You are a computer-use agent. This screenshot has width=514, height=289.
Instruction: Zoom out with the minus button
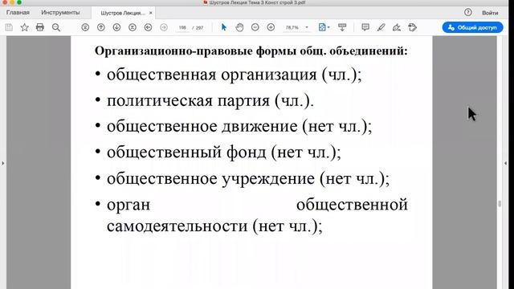pos(255,27)
